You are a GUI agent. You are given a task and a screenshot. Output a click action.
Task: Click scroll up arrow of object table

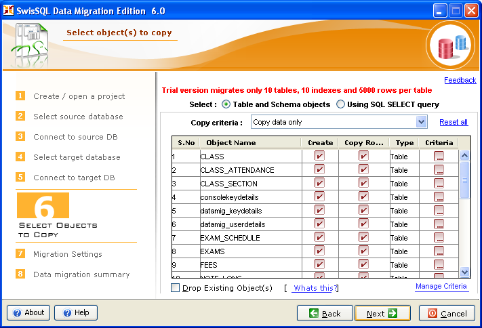[464, 156]
